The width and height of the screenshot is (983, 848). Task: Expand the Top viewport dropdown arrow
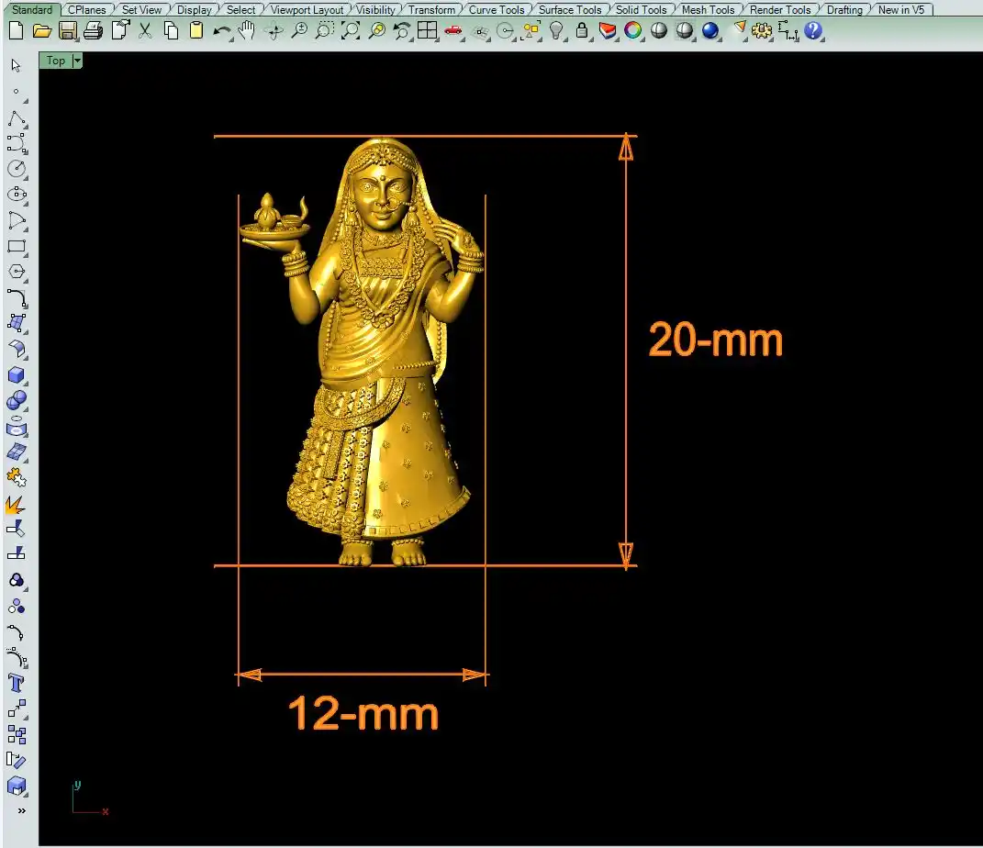coord(77,61)
